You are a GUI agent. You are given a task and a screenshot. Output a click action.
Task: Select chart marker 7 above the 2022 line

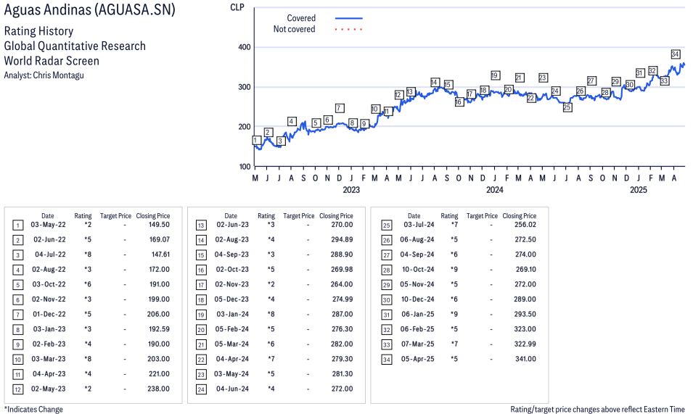click(340, 108)
